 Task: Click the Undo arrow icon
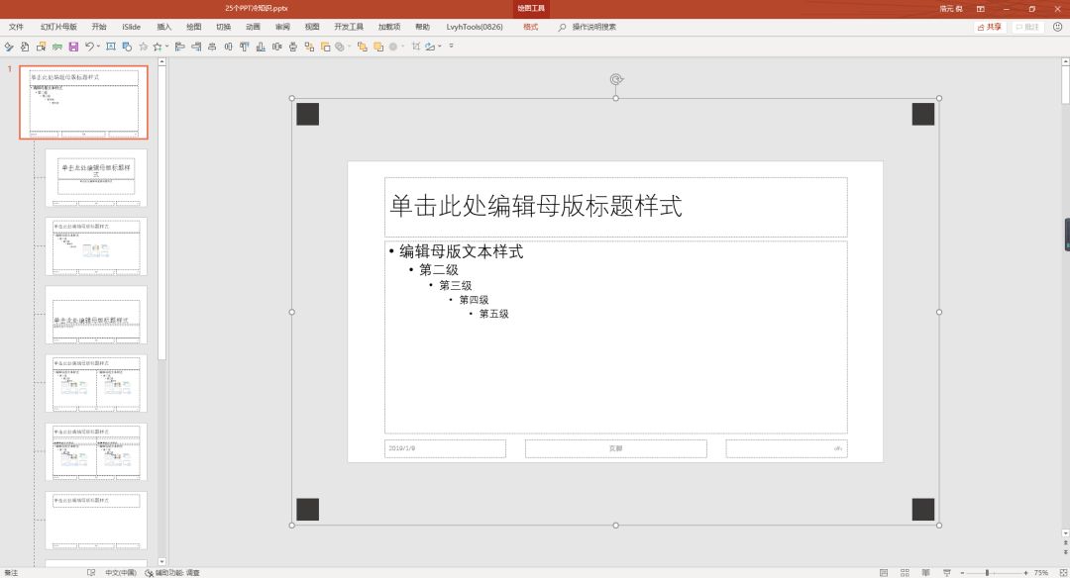[89, 47]
